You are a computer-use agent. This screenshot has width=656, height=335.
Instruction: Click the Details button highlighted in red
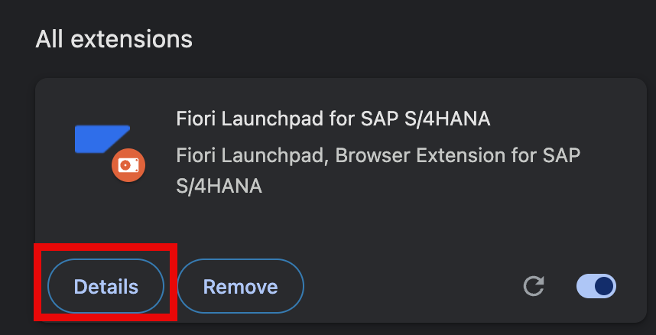click(x=106, y=286)
